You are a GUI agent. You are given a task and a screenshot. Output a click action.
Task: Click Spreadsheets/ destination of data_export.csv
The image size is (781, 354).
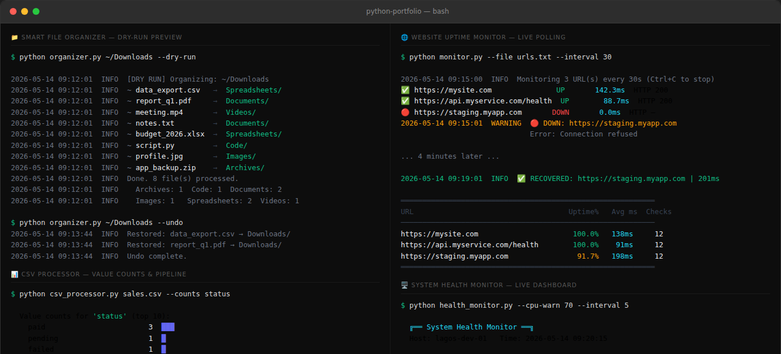pos(254,90)
